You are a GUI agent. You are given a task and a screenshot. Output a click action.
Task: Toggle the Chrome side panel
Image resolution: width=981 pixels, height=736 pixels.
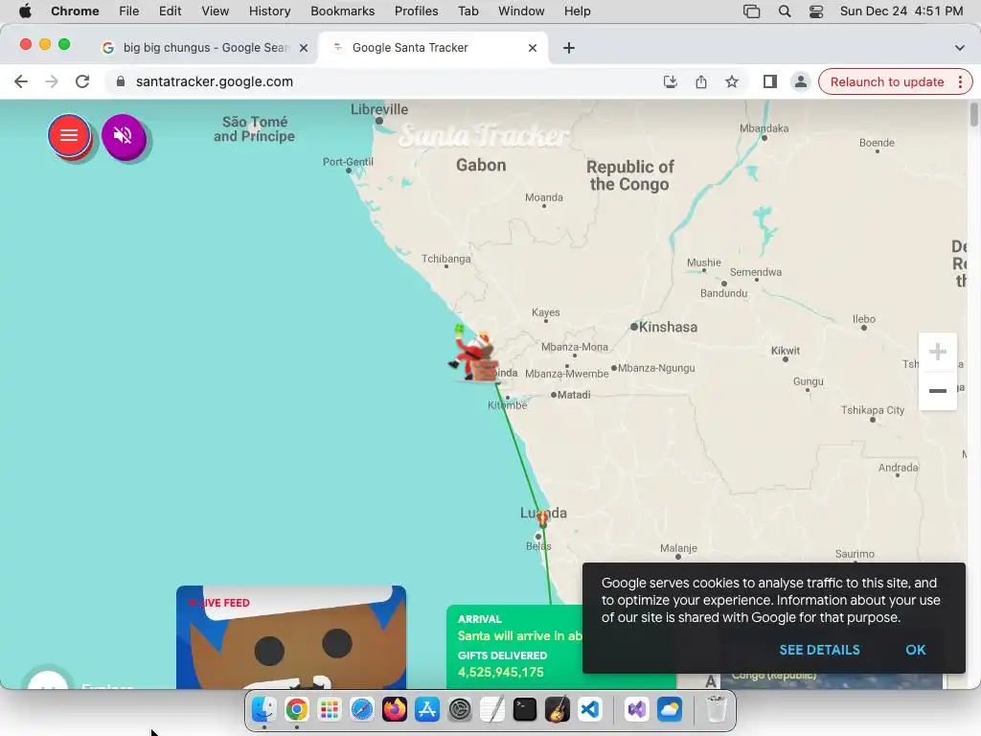click(x=769, y=81)
